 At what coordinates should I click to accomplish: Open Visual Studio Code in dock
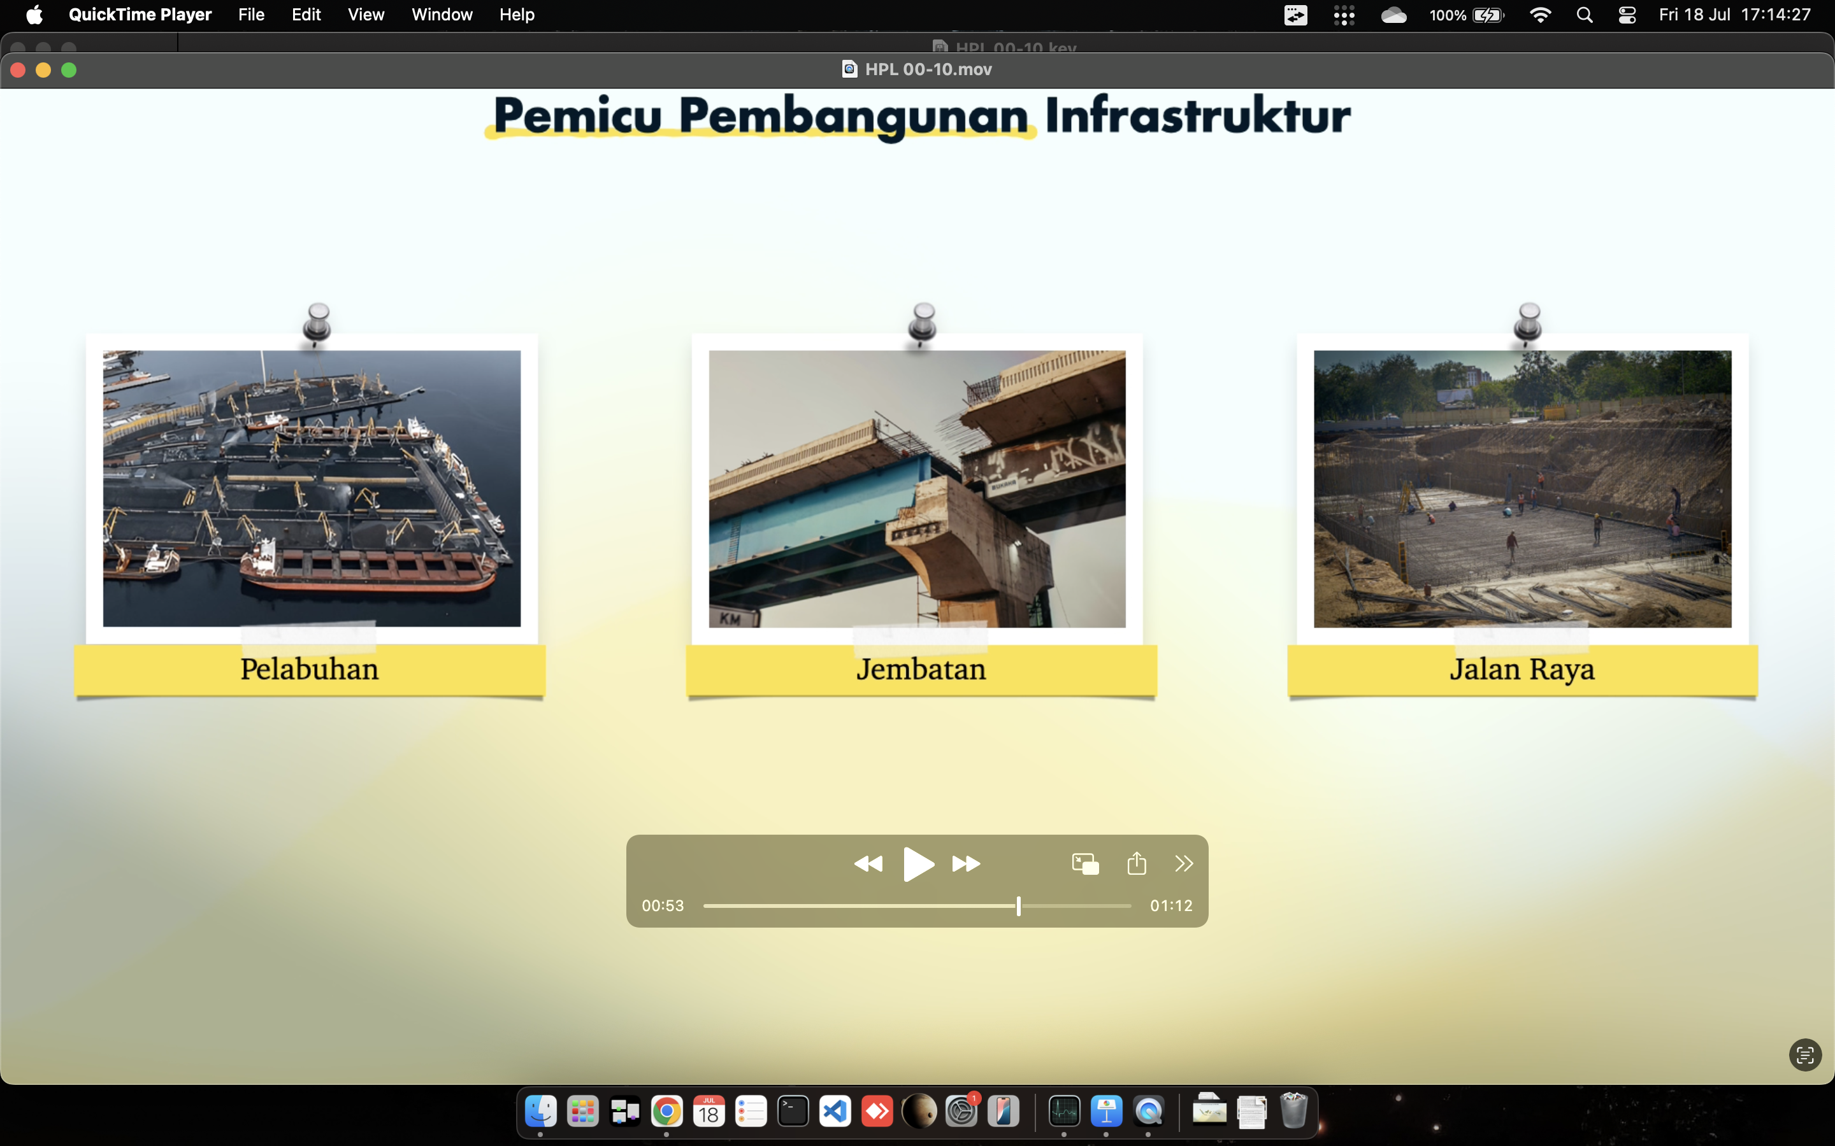click(x=835, y=1112)
